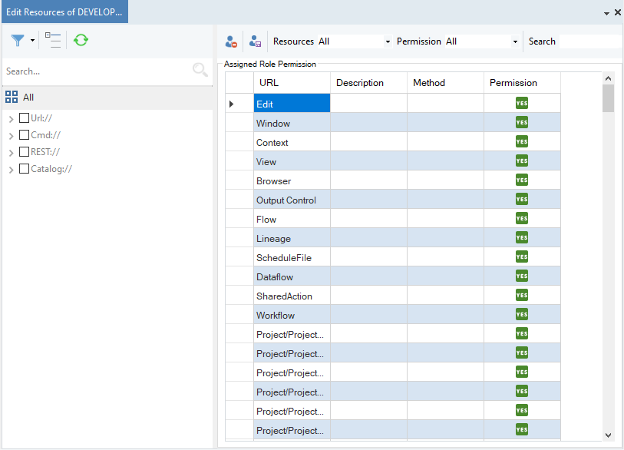Open the Permission filter dropdown

[515, 41]
